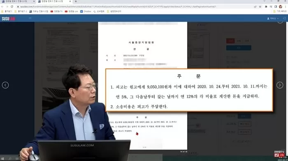Screen dimensions: 288x161
Task: Click the blue button near the lower-right panel
Action: coord(244,116)
